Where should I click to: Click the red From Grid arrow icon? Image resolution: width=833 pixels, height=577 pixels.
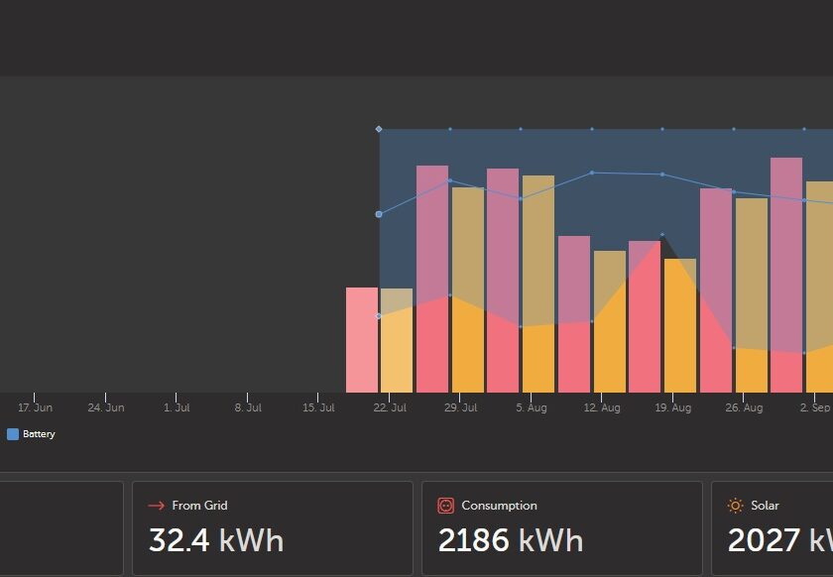pos(156,506)
